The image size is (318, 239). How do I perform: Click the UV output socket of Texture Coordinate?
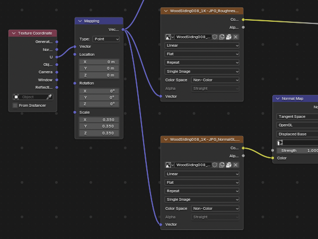(57, 57)
